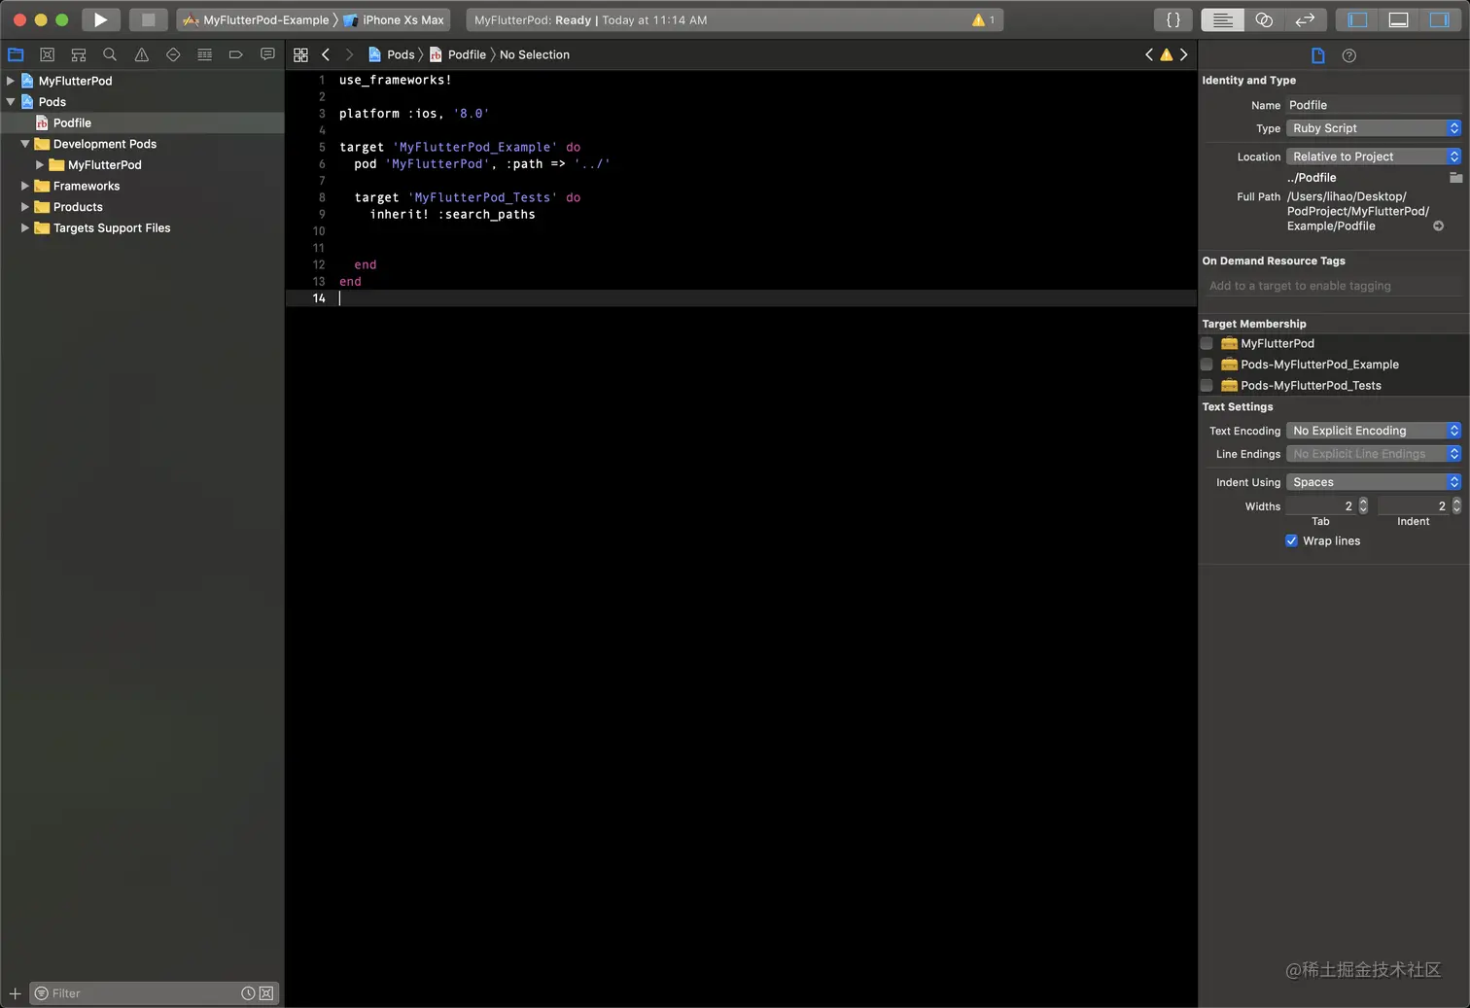Expand the Targets Support Files group
The image size is (1470, 1008).
tap(25, 227)
